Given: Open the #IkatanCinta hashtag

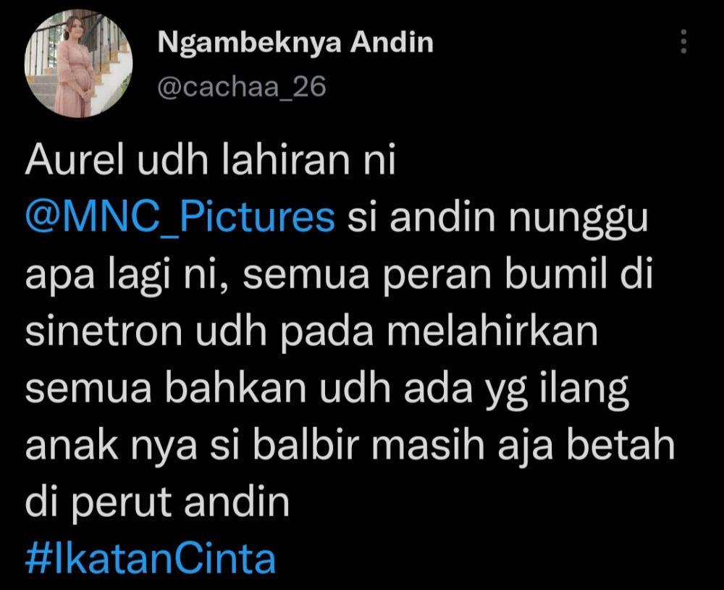Looking at the screenshot, I should 151,559.
